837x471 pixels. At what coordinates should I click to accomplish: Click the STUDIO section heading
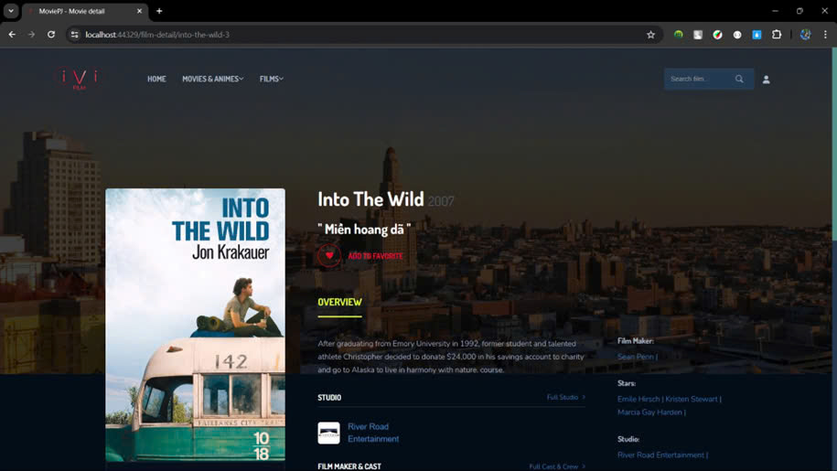(x=329, y=398)
